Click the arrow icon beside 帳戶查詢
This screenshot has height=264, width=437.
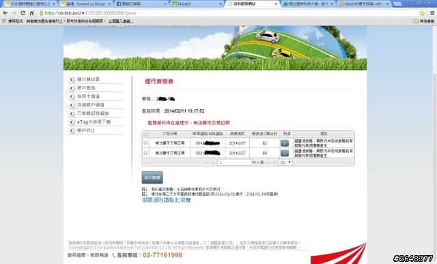(72, 88)
